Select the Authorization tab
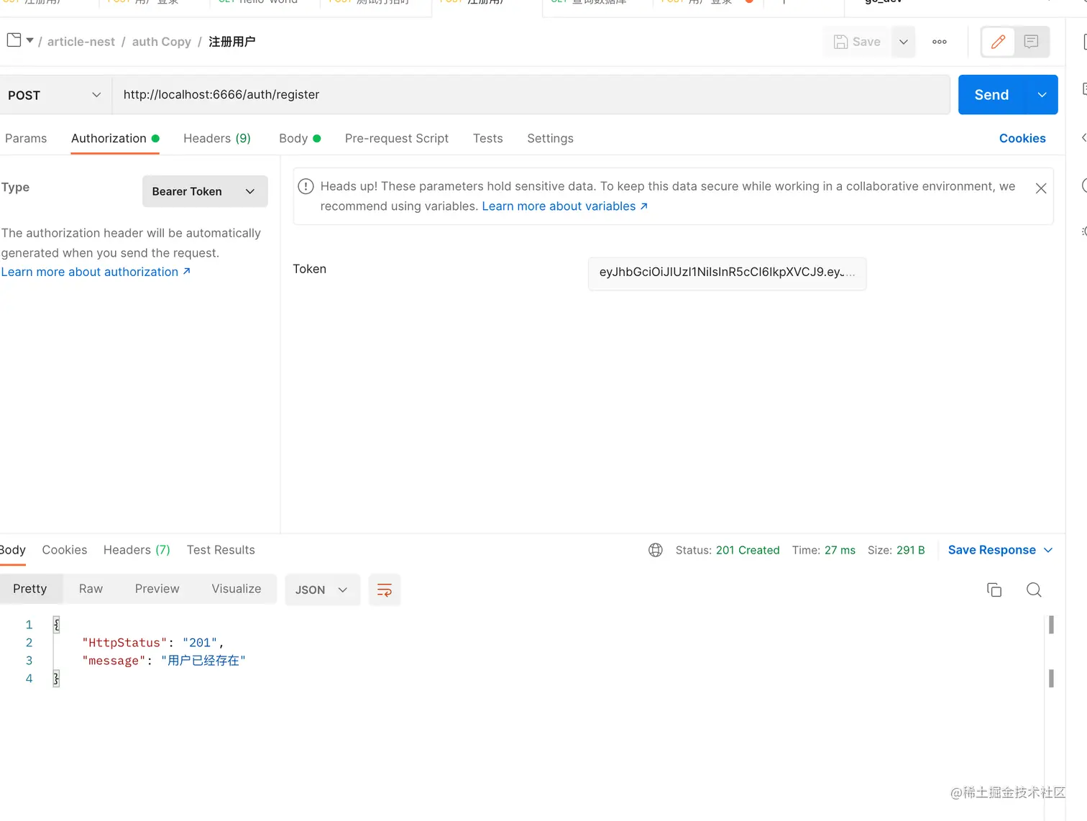The width and height of the screenshot is (1087, 821). [x=115, y=138]
